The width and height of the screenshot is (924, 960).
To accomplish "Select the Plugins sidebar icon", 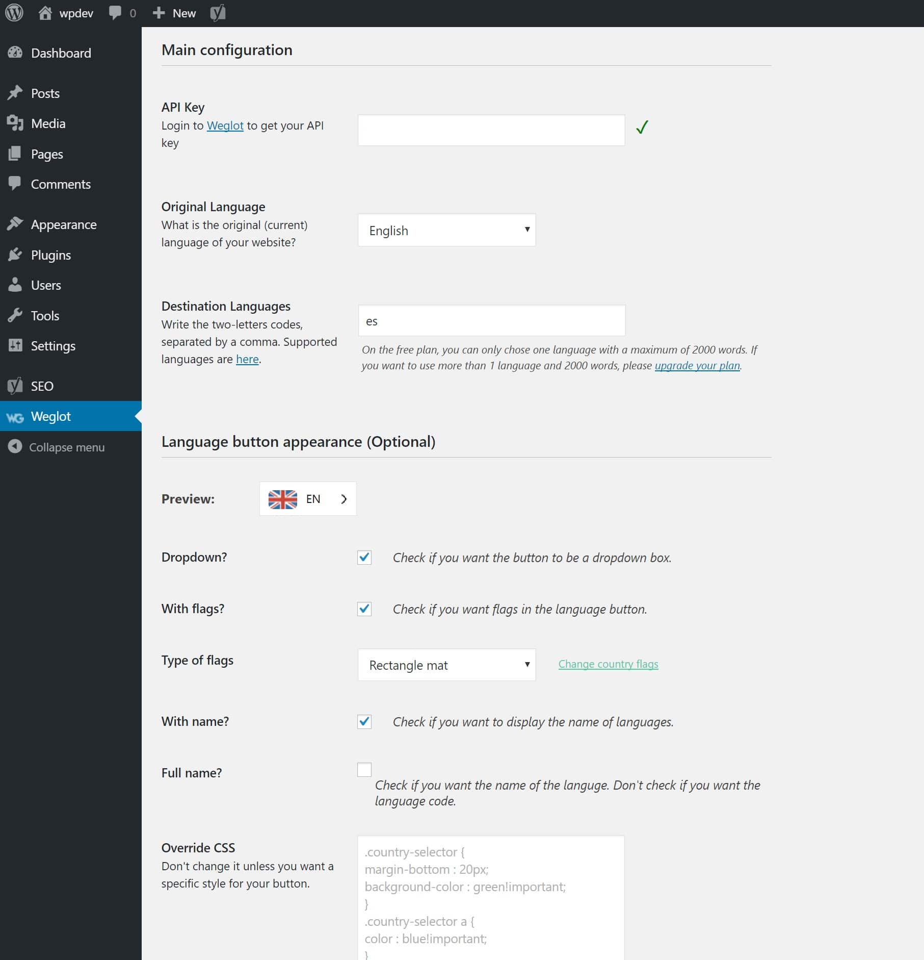I will (x=15, y=255).
